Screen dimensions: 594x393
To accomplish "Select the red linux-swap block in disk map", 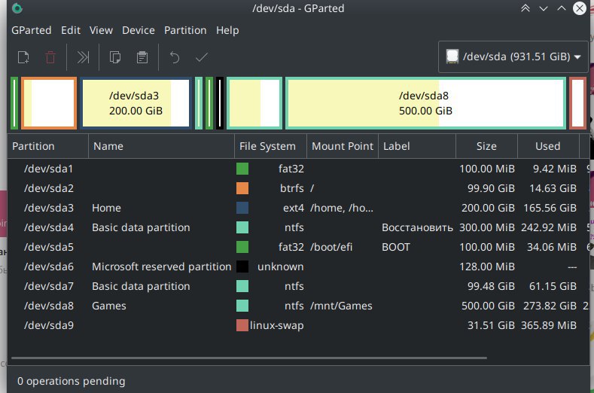I will [577, 103].
